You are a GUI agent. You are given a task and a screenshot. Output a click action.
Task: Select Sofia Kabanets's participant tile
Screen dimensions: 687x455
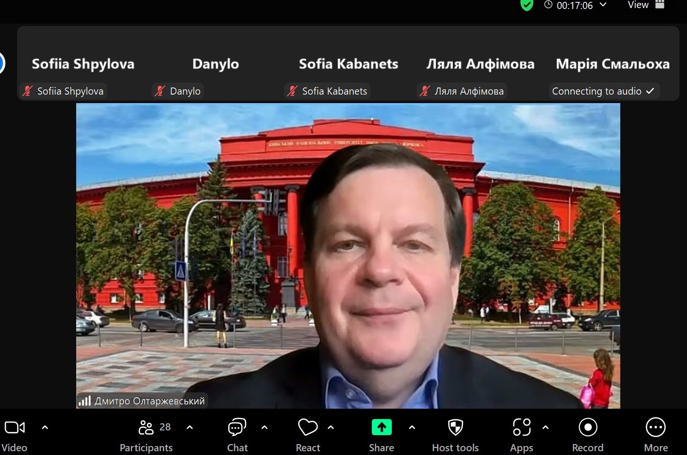349,63
